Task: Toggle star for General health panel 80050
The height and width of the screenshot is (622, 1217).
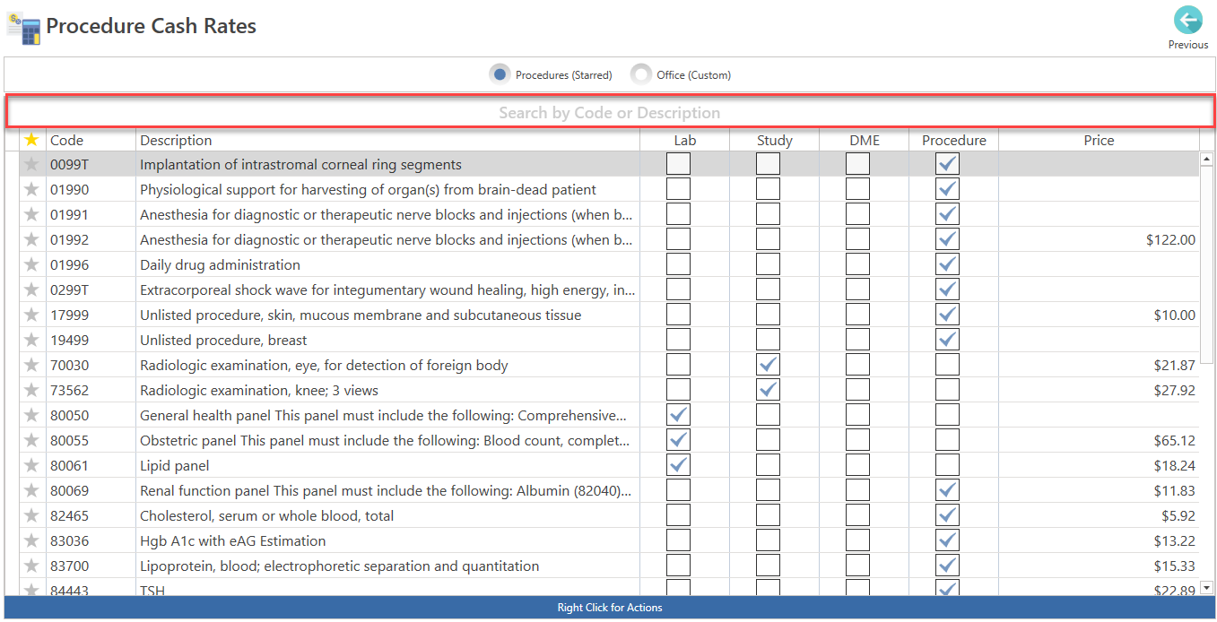Action: pos(32,415)
